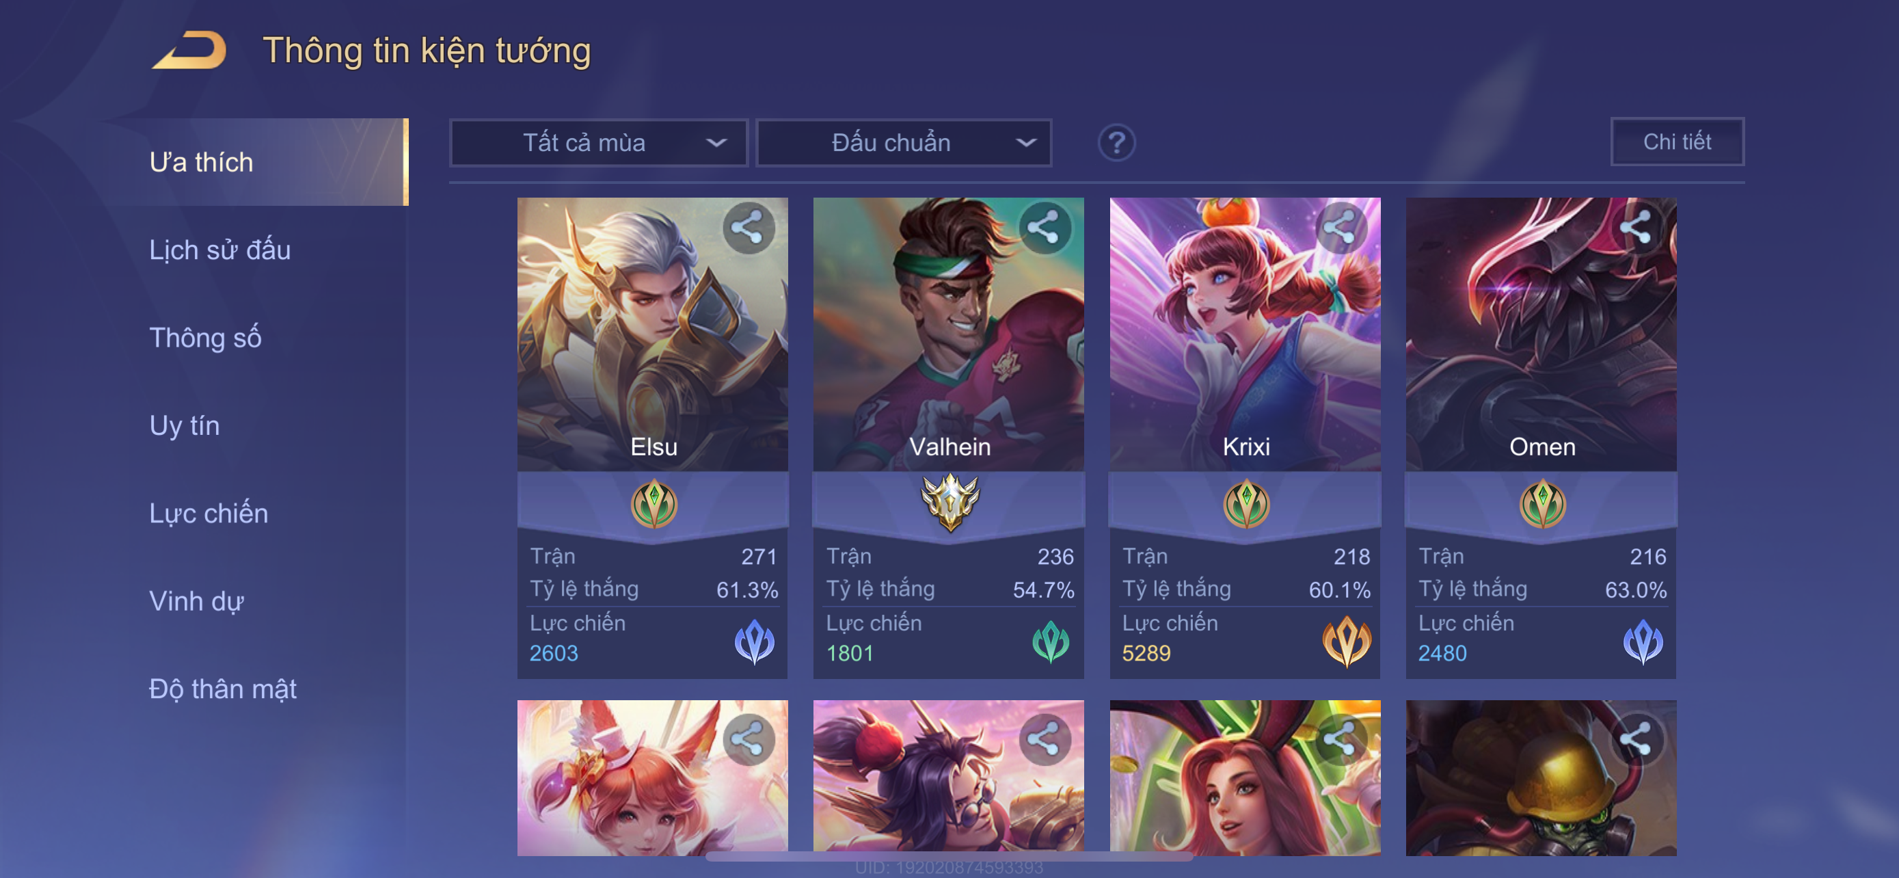Switch to the Lịch sử đấu tab
1899x878 pixels.
pos(219,251)
